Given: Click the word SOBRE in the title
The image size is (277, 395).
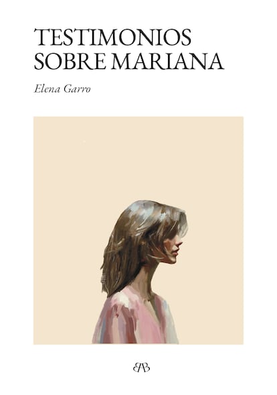Looking at the screenshot, I should (x=70, y=61).
